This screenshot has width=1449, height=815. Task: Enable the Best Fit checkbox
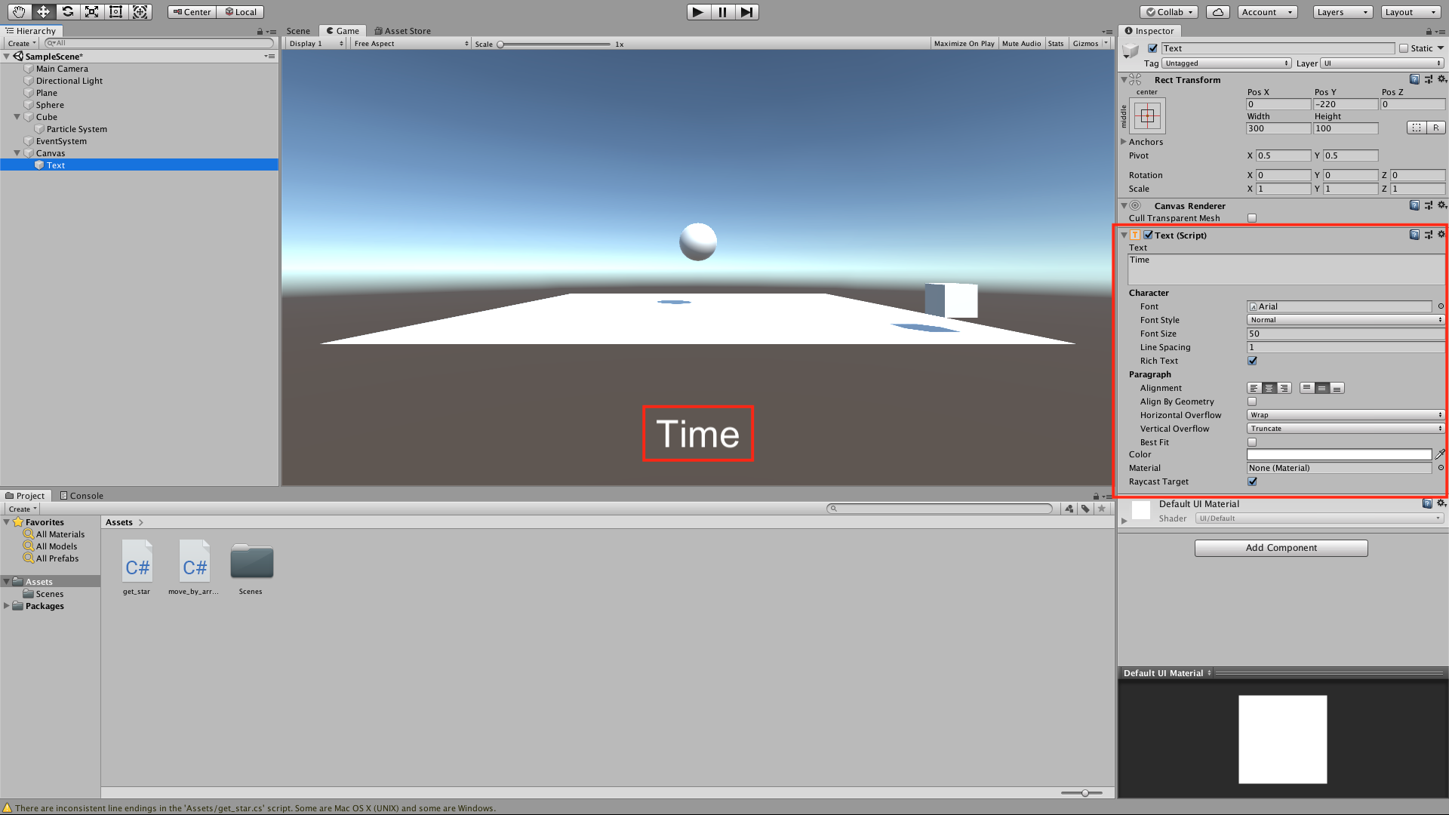click(1252, 442)
